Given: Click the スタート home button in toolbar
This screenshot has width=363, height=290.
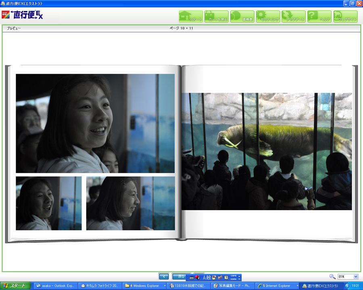Looking at the screenshot, I should [190, 17].
